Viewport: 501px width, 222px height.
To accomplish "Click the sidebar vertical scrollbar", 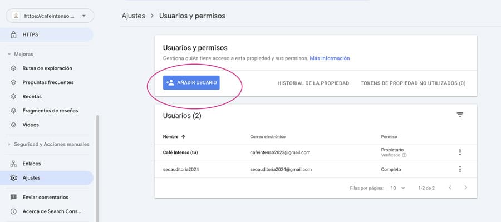I will pos(97,169).
